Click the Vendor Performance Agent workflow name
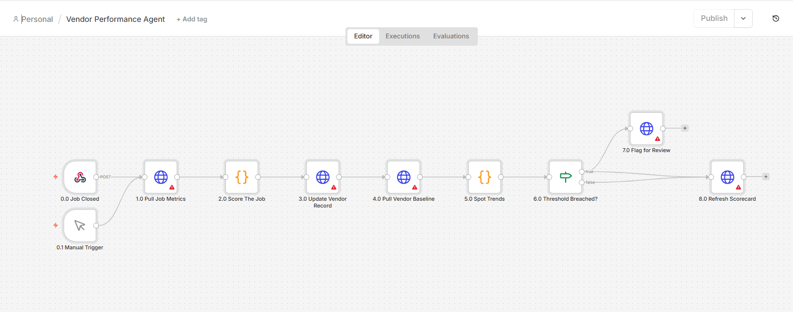Image resolution: width=793 pixels, height=312 pixels. (115, 19)
